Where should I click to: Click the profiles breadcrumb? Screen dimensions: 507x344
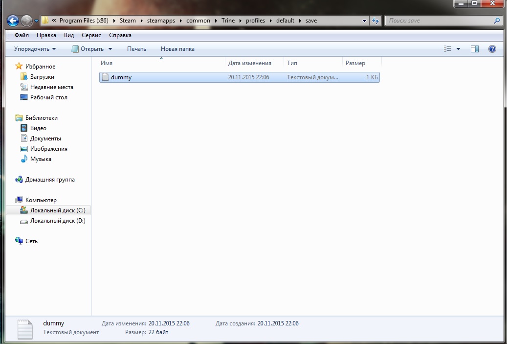255,21
